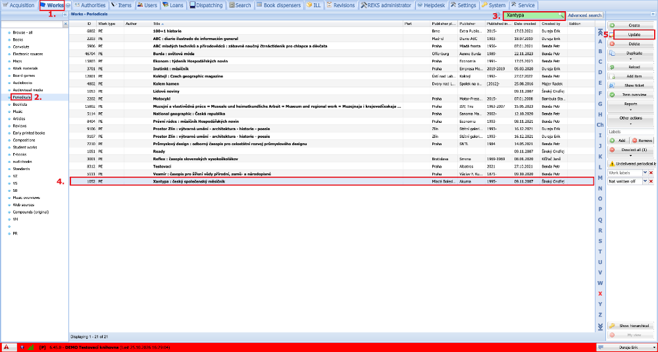
Task: Jump to top with the double-up arrow
Action: coord(599,33)
